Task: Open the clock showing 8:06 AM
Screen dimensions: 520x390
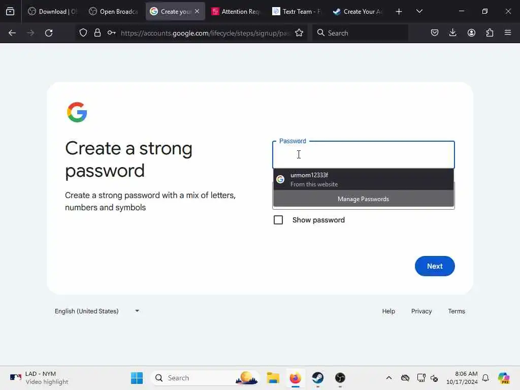Action: 462,378
